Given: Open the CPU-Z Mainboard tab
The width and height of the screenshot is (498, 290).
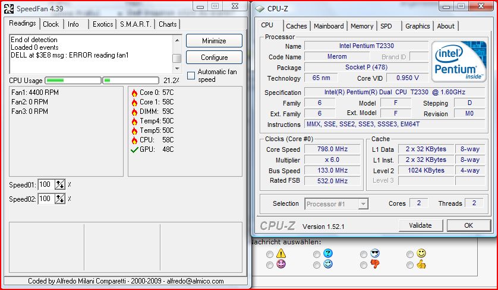Looking at the screenshot, I should [329, 26].
